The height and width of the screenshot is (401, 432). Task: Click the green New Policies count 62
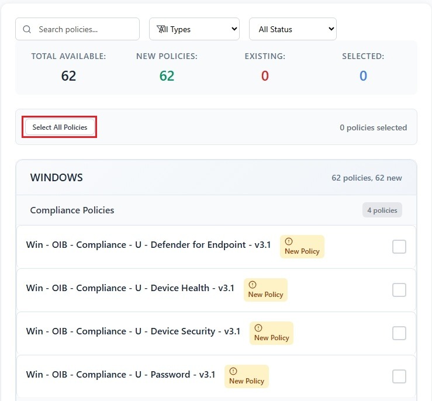167,76
